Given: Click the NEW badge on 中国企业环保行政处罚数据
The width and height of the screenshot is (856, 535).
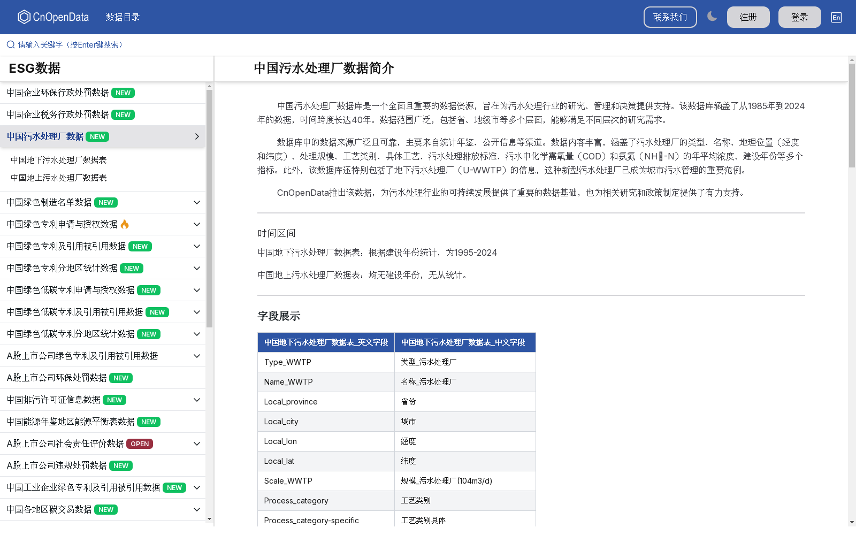Looking at the screenshot, I should (x=123, y=93).
